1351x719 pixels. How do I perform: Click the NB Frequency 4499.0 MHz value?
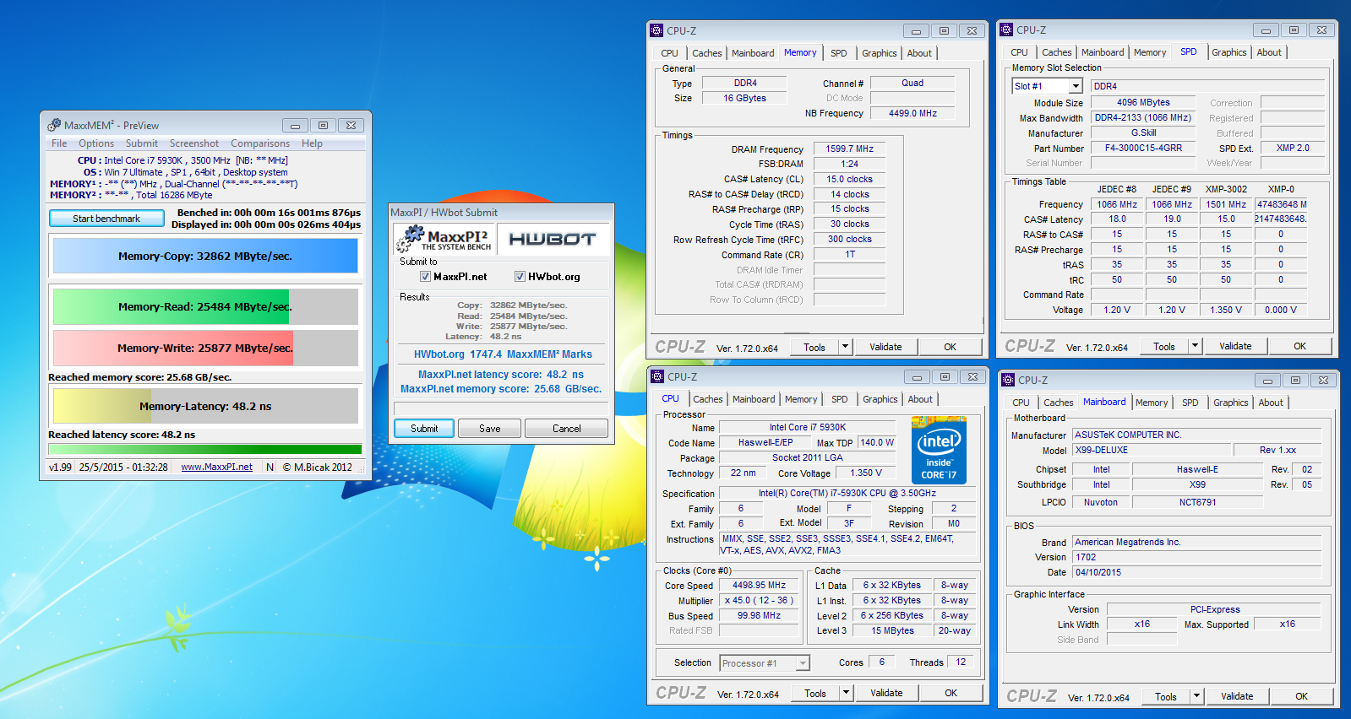point(912,113)
